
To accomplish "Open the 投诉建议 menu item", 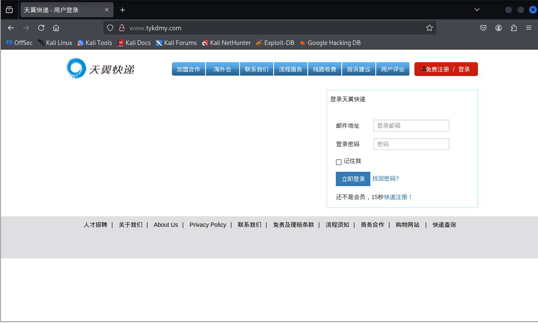I will [x=359, y=69].
